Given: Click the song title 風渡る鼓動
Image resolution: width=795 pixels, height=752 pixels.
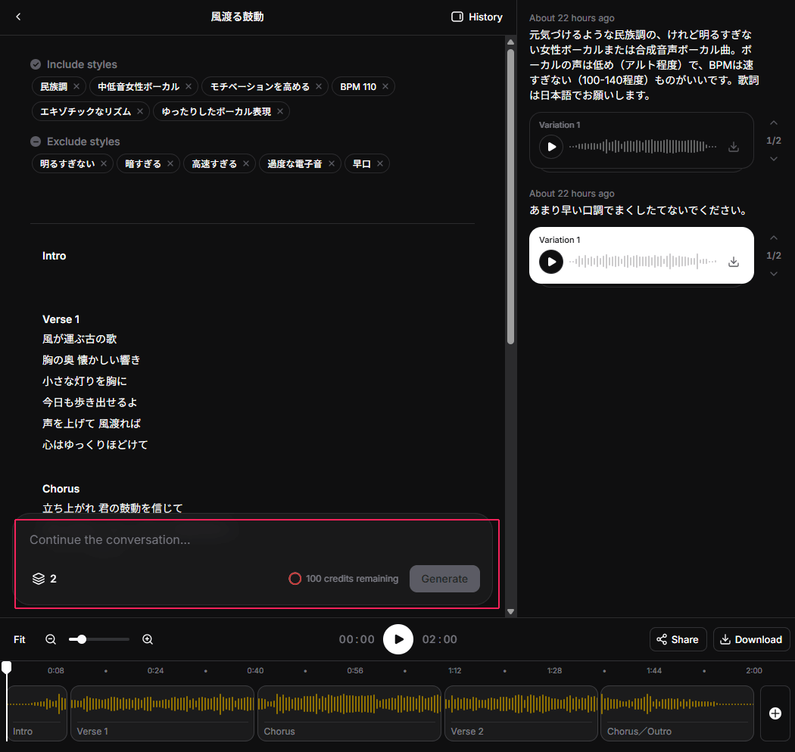Looking at the screenshot, I should coord(237,17).
